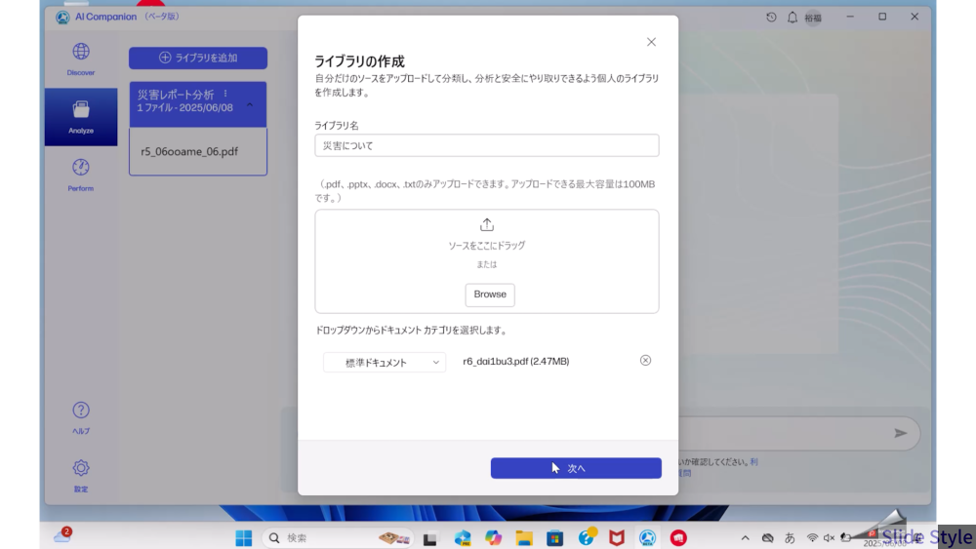Image resolution: width=976 pixels, height=549 pixels.
Task: Click into the ライブラリ名 text field
Action: pos(486,145)
